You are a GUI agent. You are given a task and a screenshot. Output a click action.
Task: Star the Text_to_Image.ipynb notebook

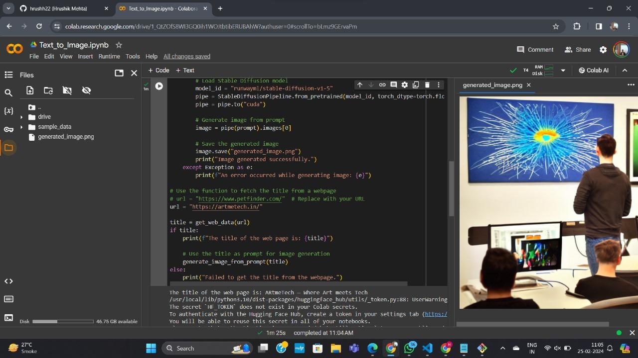(119, 45)
